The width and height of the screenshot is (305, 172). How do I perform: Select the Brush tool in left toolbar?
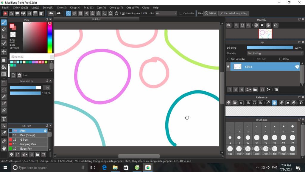[4, 22]
